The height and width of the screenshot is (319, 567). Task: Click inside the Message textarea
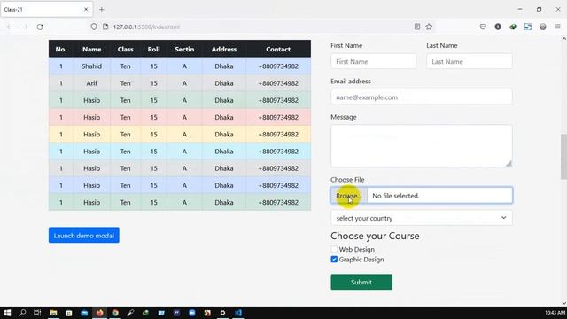click(x=422, y=146)
